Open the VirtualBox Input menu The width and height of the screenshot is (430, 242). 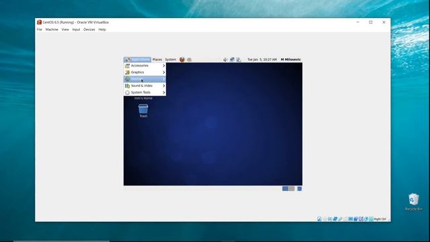(x=76, y=30)
